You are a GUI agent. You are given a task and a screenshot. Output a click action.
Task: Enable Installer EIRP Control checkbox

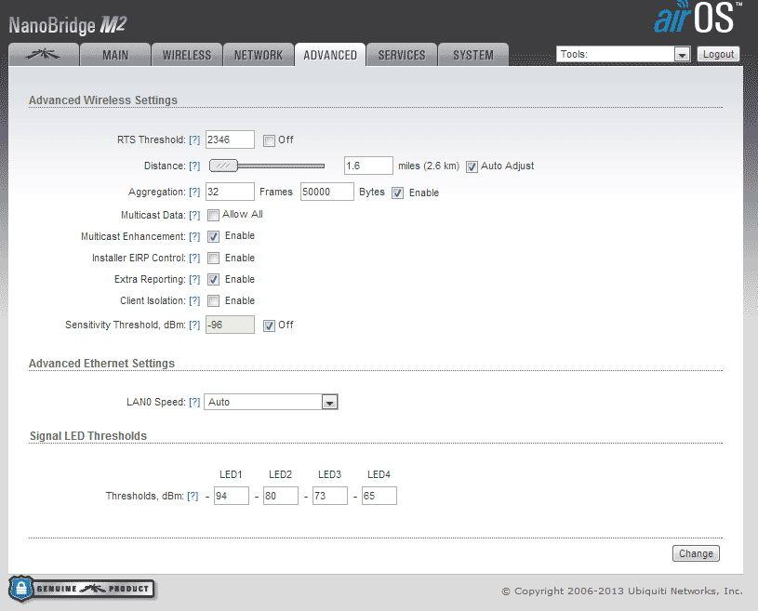[213, 259]
